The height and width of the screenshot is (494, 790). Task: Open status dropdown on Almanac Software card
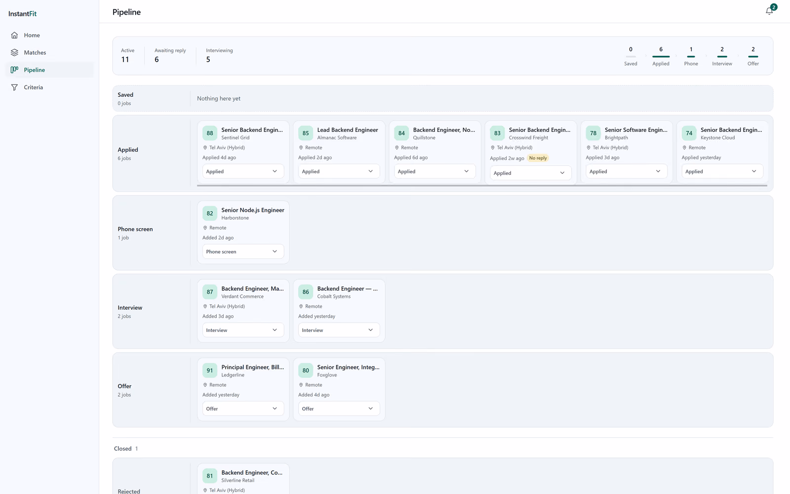tap(339, 171)
